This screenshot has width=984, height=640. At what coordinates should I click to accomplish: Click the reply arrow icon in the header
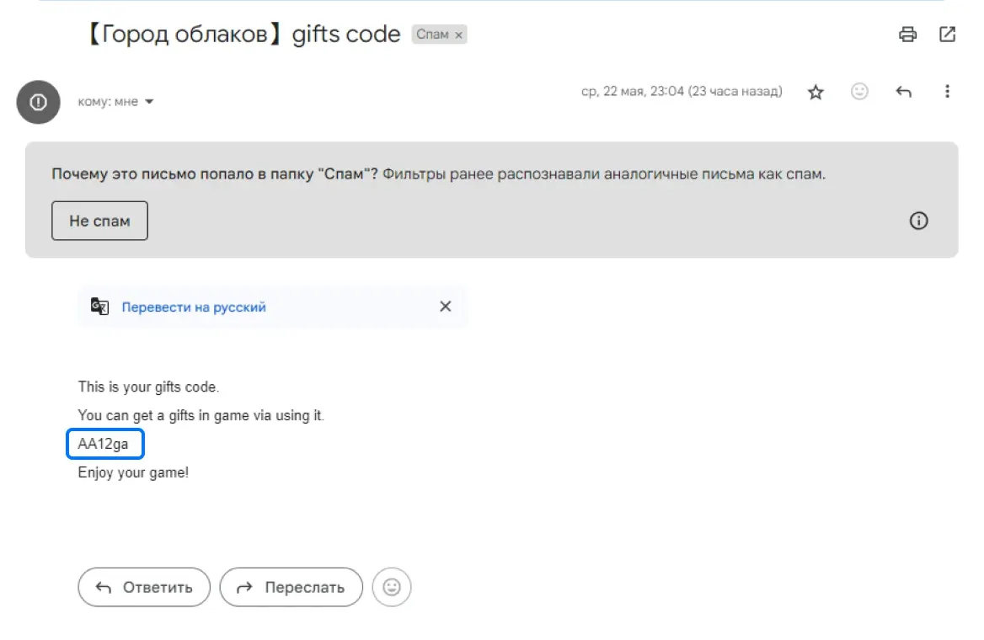pos(904,92)
